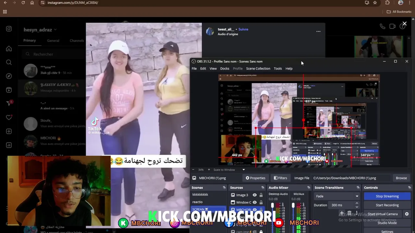Image resolution: width=415 pixels, height=233 pixels.
Task: Open more options on twest_ali_ post
Action: (318, 31)
